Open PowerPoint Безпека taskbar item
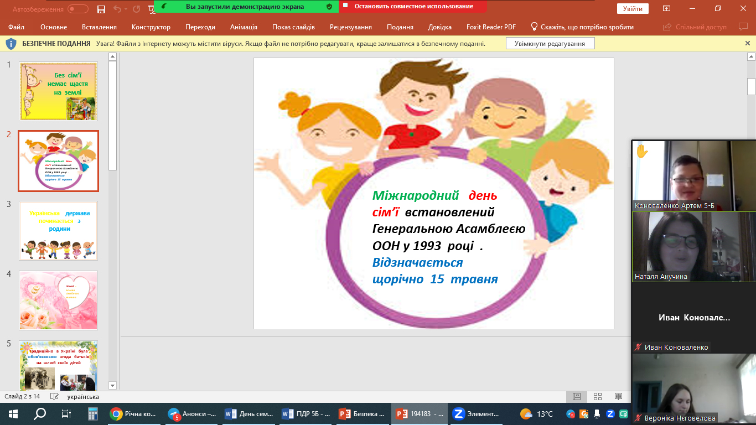Viewport: 756px width, 425px height. point(363,414)
